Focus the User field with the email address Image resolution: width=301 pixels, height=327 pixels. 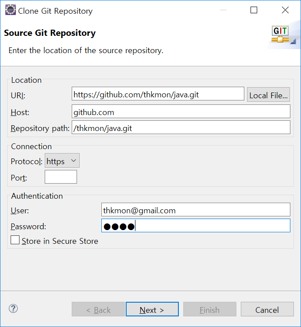pos(195,210)
